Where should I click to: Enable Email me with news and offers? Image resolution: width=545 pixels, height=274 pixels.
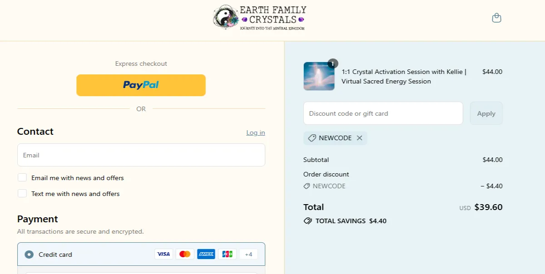[22, 177]
